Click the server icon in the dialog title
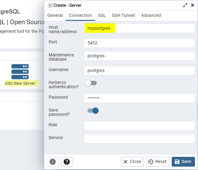198x170 pixels. coord(50,5)
